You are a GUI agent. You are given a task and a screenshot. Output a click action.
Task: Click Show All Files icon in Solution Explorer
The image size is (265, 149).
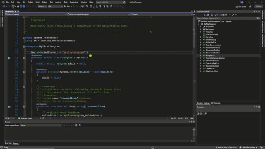[226, 15]
